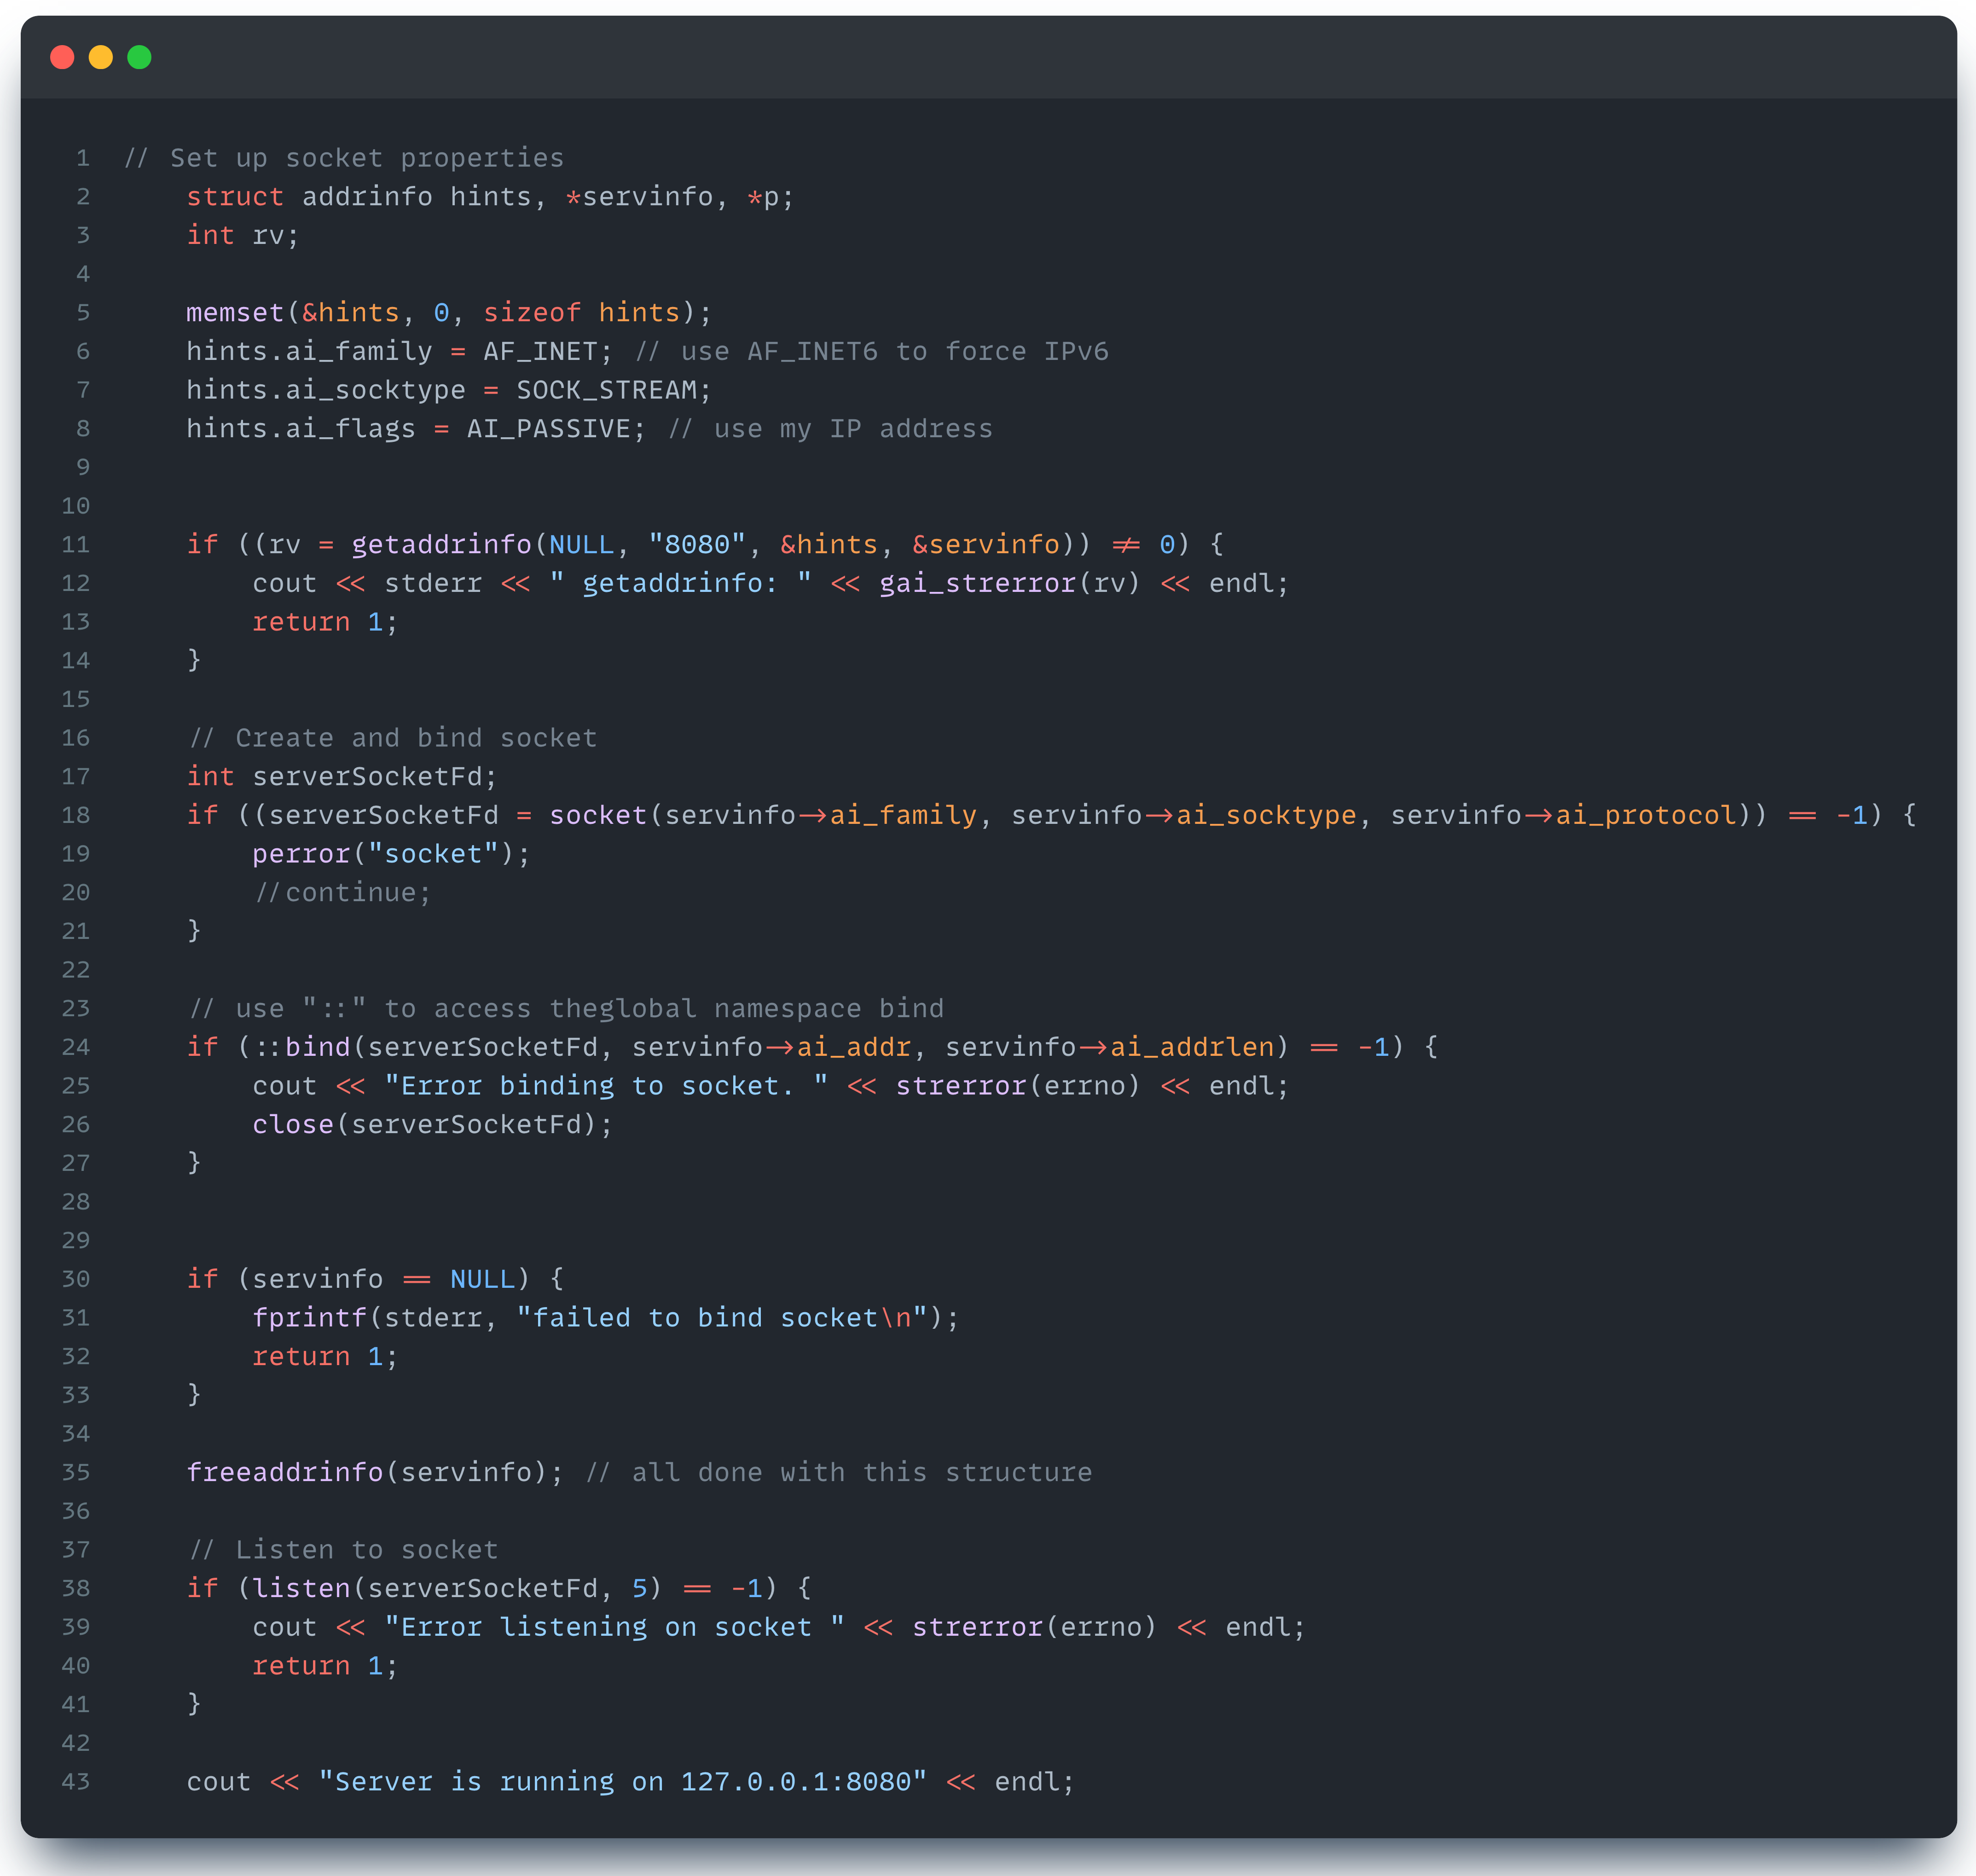Viewport: 1976px width, 1876px height.
Task: Click the gai_strerror function call
Action: click(x=977, y=583)
